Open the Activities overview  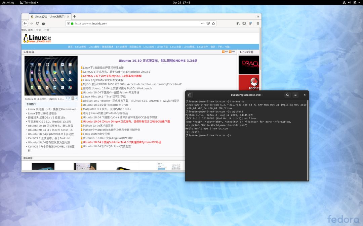point(8,3)
